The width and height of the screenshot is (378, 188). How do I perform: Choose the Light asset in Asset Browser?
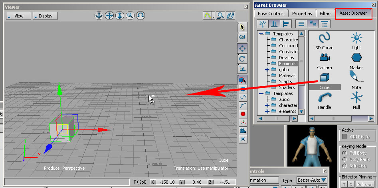click(x=356, y=39)
